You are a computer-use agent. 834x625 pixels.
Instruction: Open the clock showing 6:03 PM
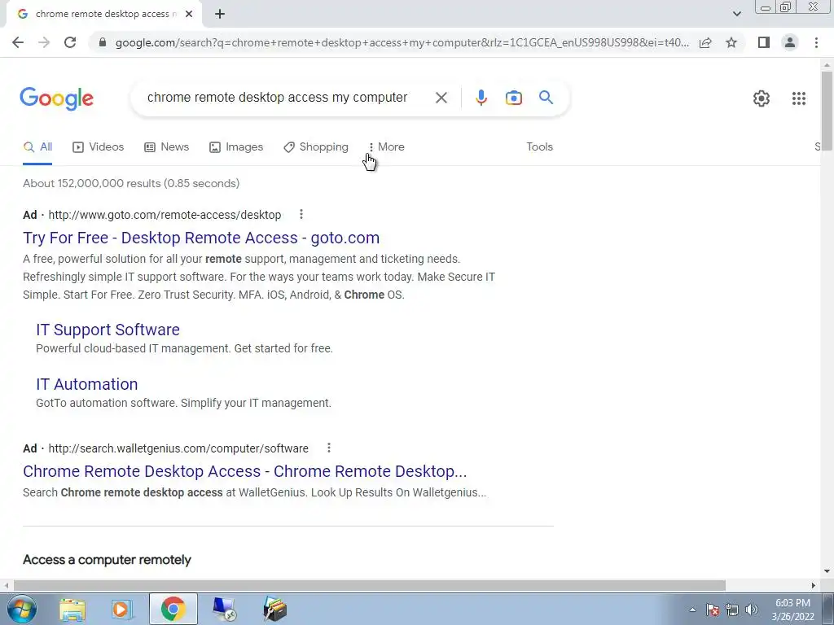792,610
